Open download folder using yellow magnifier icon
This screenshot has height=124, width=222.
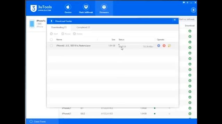[169, 45]
